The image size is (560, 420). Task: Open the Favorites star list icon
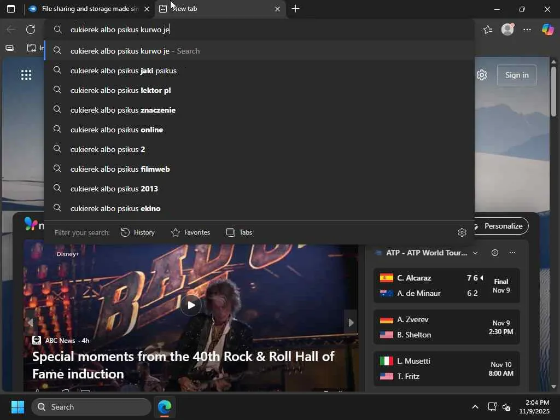(x=488, y=30)
